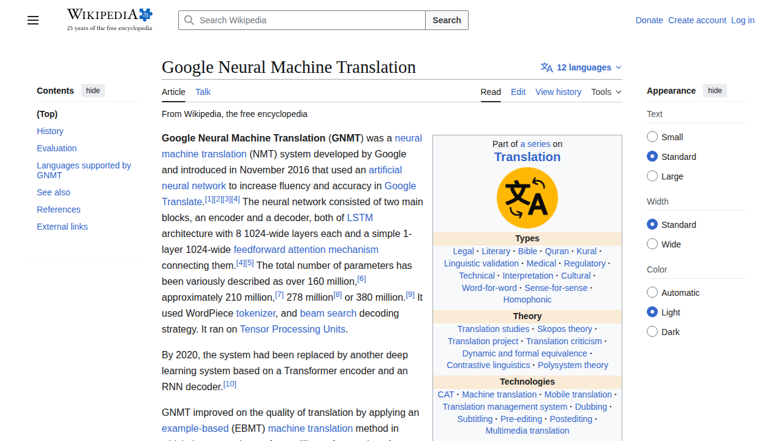Open the neural machine translation link
784x441 pixels.
click(x=204, y=154)
